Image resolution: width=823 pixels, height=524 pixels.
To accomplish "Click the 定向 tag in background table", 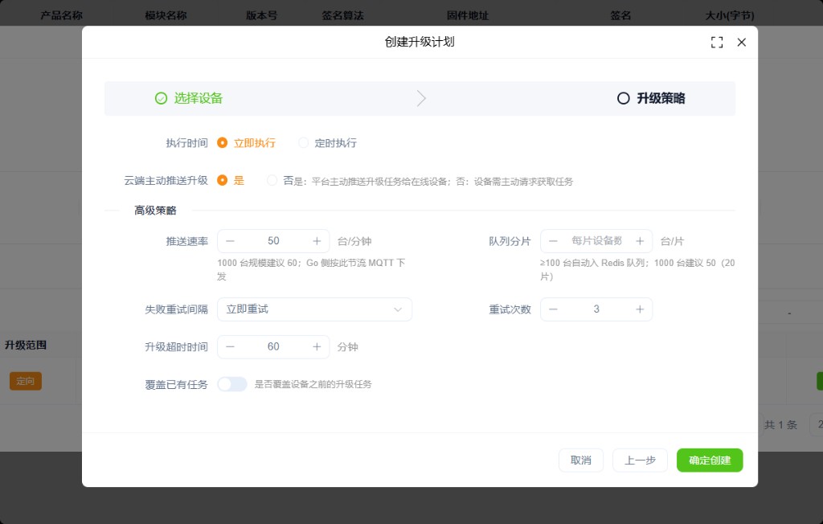I will (25, 381).
